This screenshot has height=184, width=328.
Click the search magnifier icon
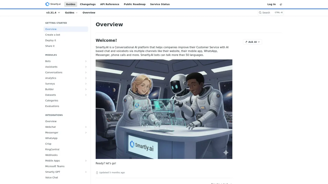click(x=260, y=13)
